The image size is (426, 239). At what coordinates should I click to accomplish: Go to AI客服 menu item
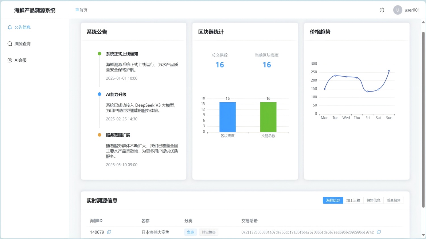pyautogui.click(x=20, y=60)
